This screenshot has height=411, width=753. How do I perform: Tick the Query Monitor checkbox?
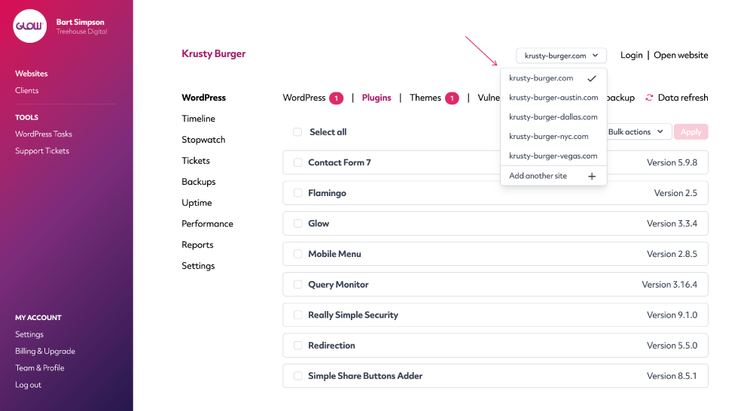pyautogui.click(x=297, y=285)
